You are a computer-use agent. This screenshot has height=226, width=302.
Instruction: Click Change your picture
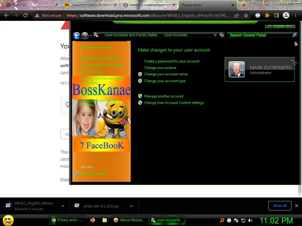(160, 68)
